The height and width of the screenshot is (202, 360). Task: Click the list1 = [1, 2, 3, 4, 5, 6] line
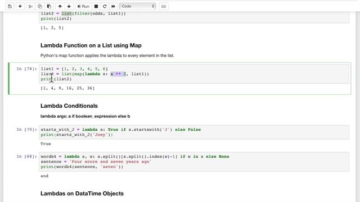74,68
